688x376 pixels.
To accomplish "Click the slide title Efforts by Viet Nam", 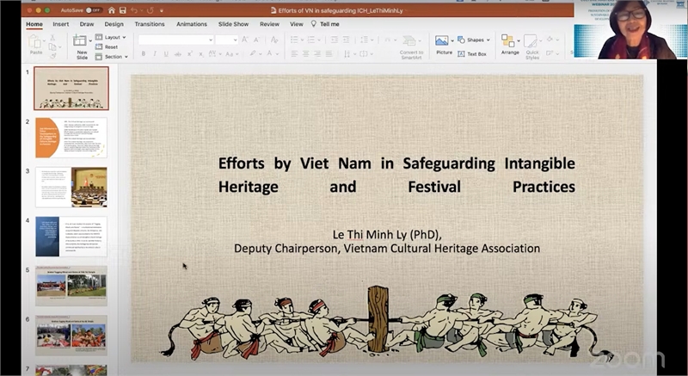I will [x=396, y=175].
